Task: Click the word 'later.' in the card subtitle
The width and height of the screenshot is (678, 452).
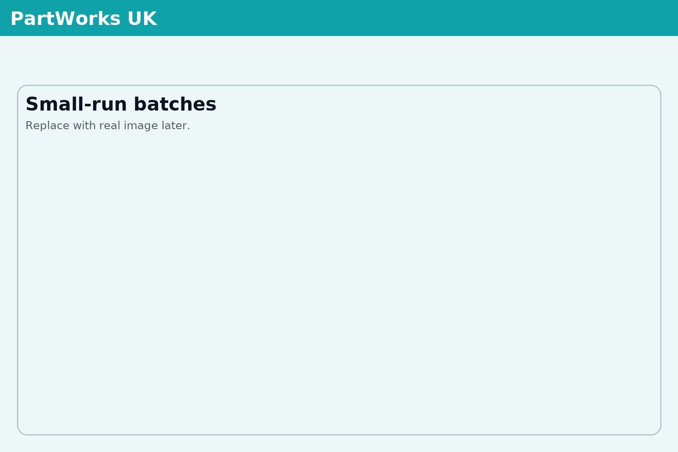Action: point(176,126)
